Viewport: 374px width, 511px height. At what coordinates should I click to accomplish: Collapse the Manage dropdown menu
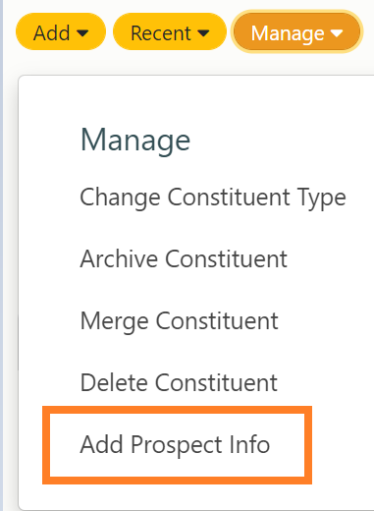(296, 31)
